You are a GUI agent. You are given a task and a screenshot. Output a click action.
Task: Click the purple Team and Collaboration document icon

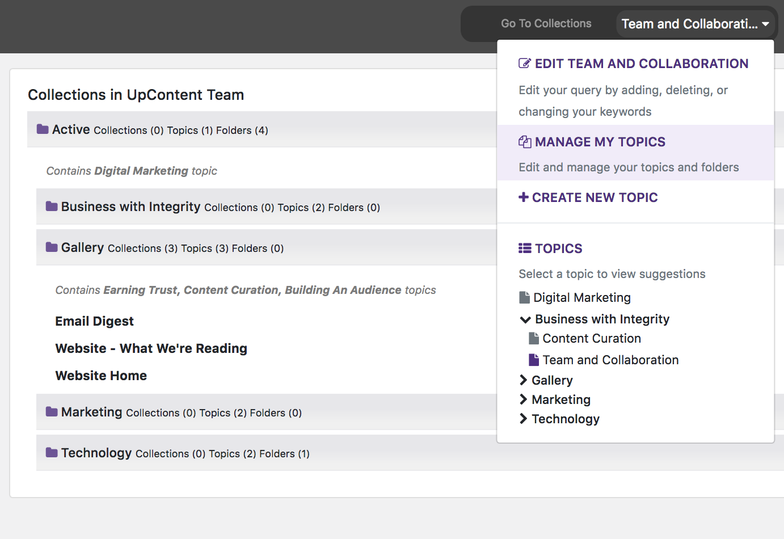click(x=534, y=360)
